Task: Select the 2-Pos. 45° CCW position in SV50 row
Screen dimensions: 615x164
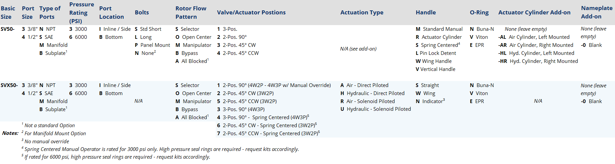Action: 238,53
